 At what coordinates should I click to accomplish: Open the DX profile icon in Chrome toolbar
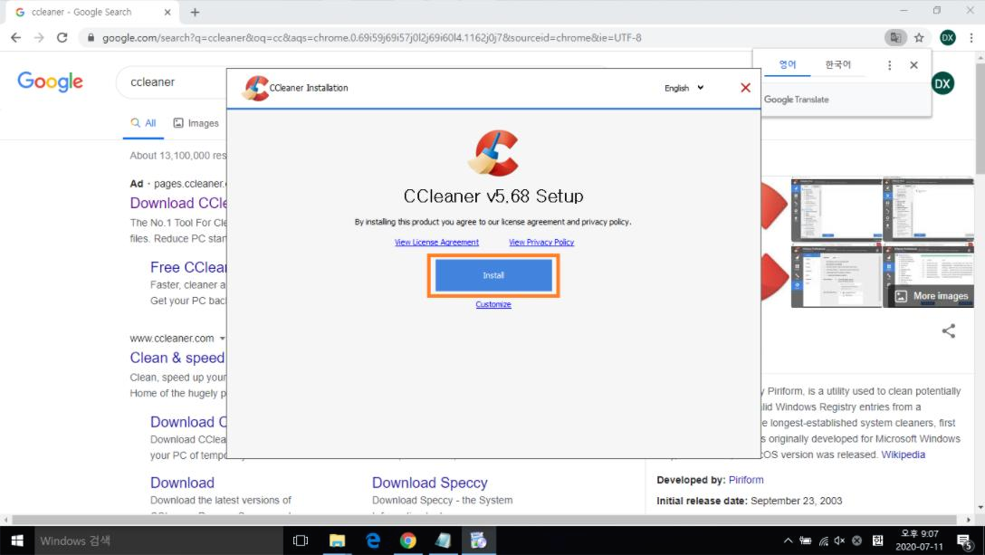(x=947, y=38)
